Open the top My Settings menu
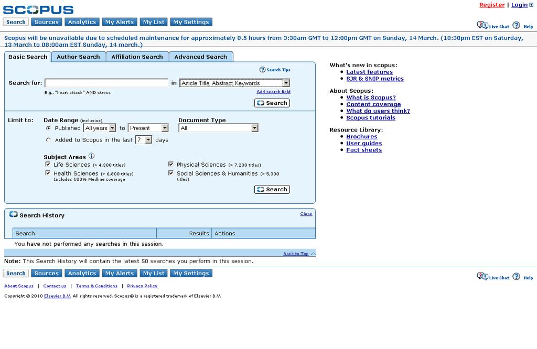Image resolution: width=537 pixels, height=349 pixels. coord(191,22)
